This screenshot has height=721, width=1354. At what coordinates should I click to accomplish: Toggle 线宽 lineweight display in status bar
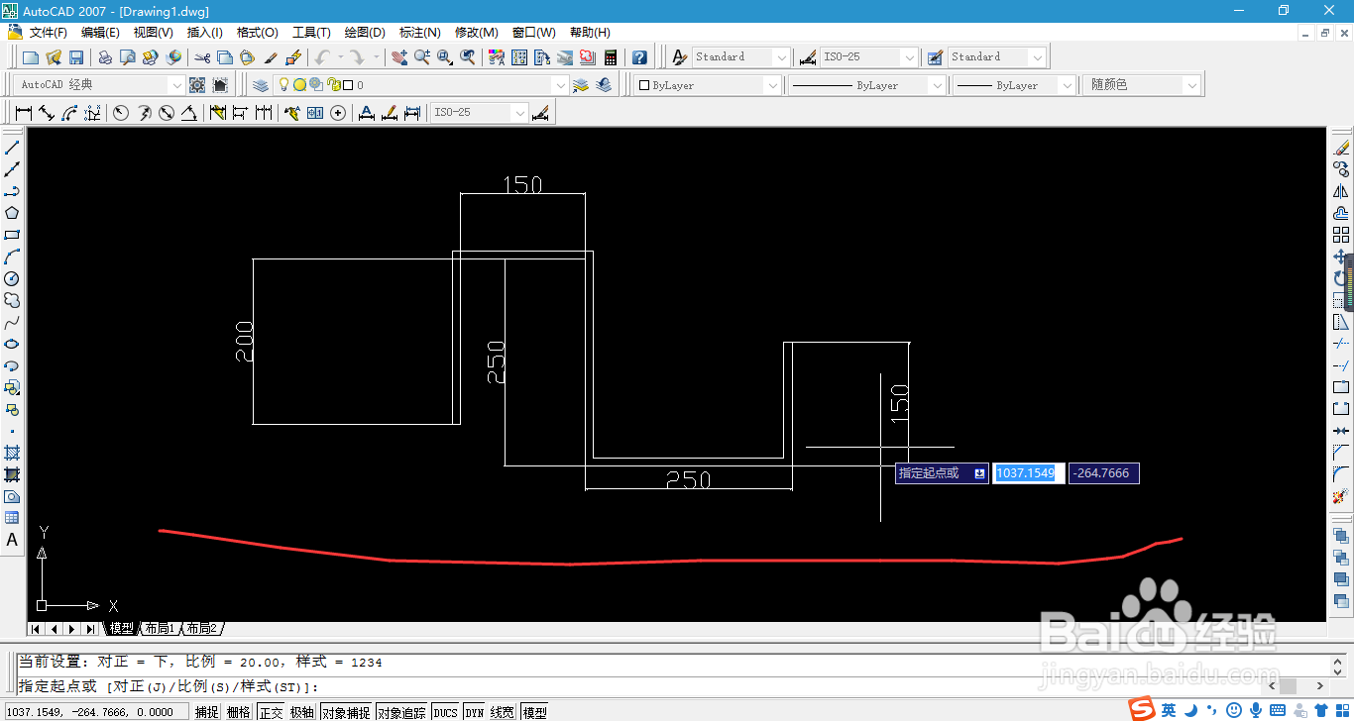503,712
